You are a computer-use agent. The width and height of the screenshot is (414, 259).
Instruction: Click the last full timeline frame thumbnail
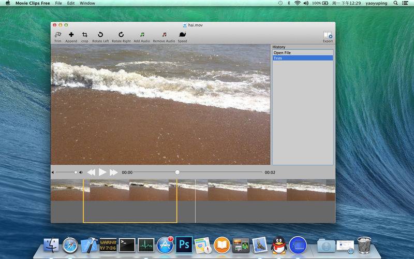[306, 190]
